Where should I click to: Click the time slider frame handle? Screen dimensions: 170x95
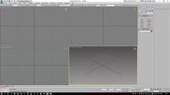tap(7, 86)
